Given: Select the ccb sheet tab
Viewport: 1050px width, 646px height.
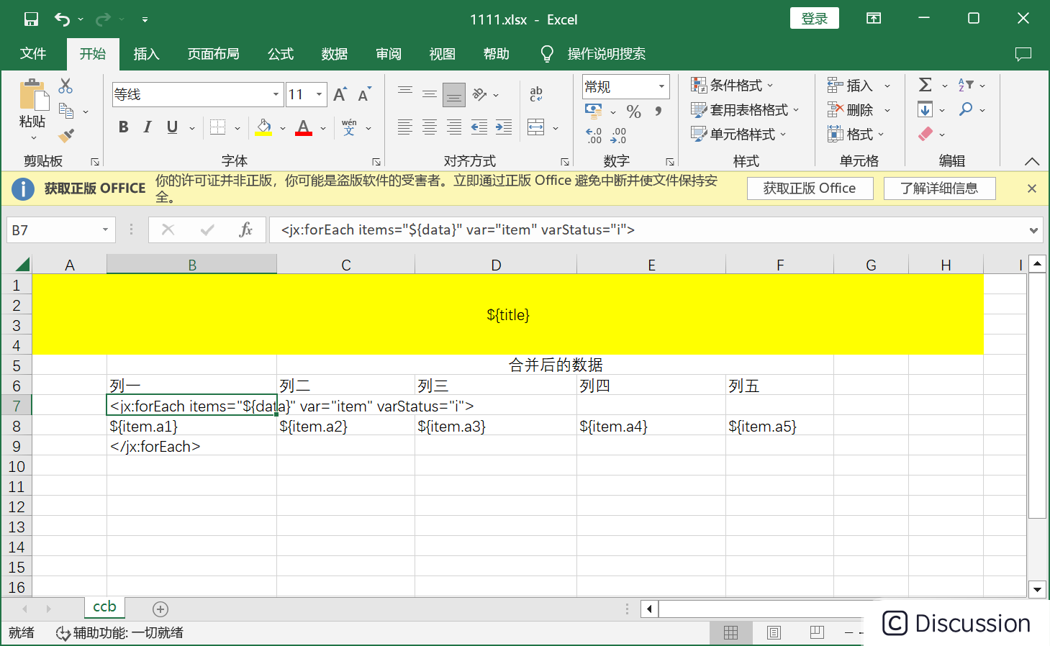Looking at the screenshot, I should [104, 607].
